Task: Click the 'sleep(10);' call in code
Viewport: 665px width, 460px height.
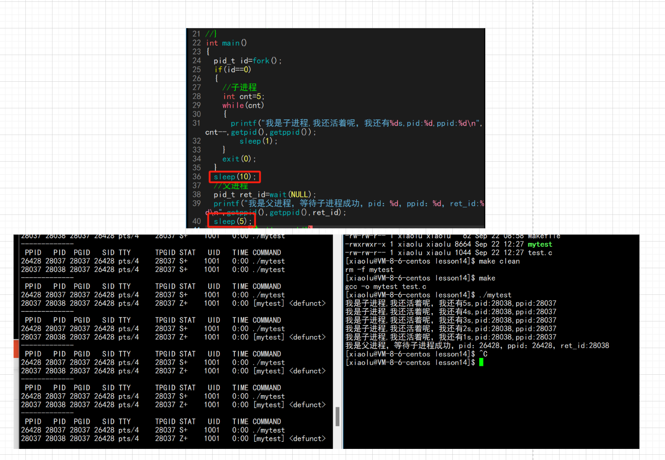Action: click(235, 177)
